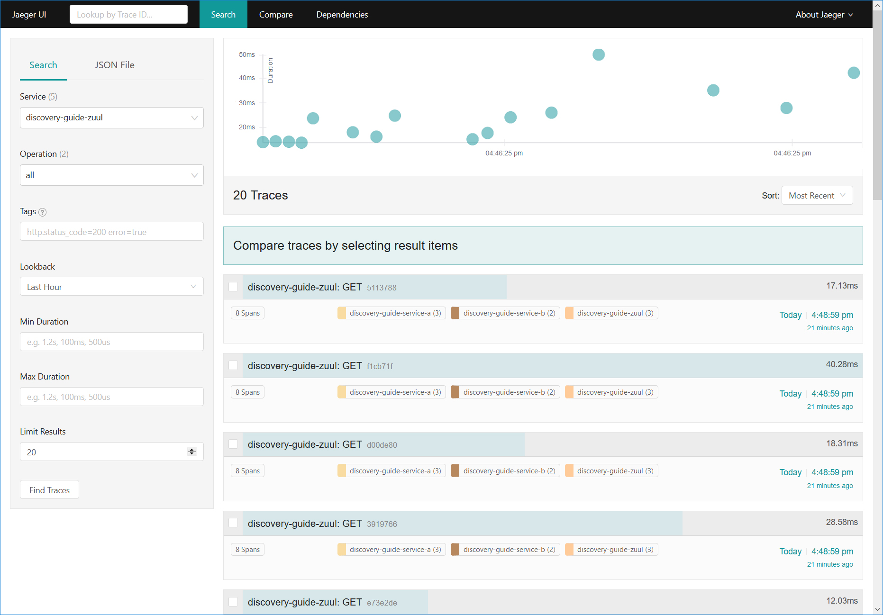This screenshot has height=615, width=883.
Task: Open the Sort dropdown Most Recent
Action: (x=817, y=195)
